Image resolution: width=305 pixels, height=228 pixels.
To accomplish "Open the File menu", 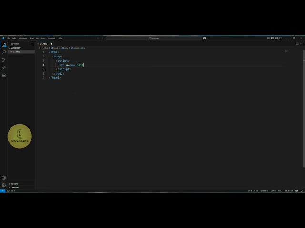I will point(9,38).
